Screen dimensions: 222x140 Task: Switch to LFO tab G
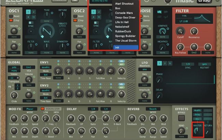click(170, 63)
